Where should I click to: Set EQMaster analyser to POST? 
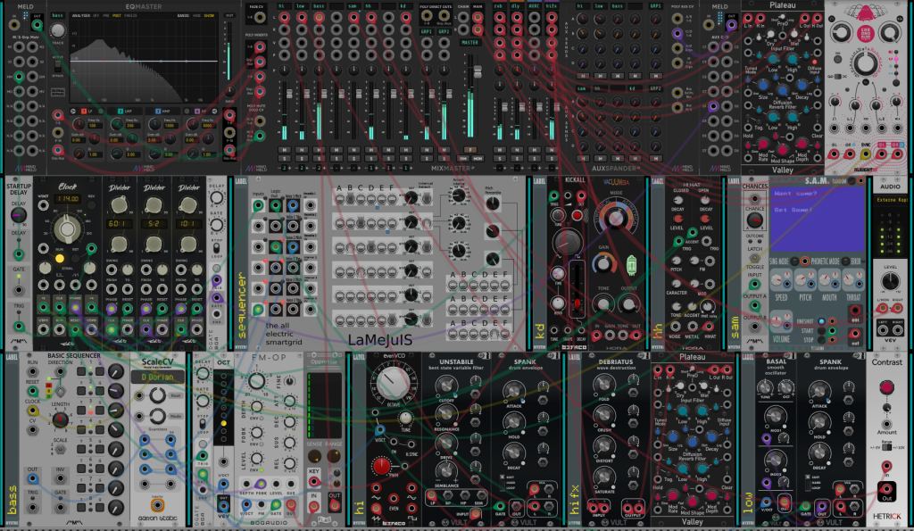pyautogui.click(x=117, y=16)
